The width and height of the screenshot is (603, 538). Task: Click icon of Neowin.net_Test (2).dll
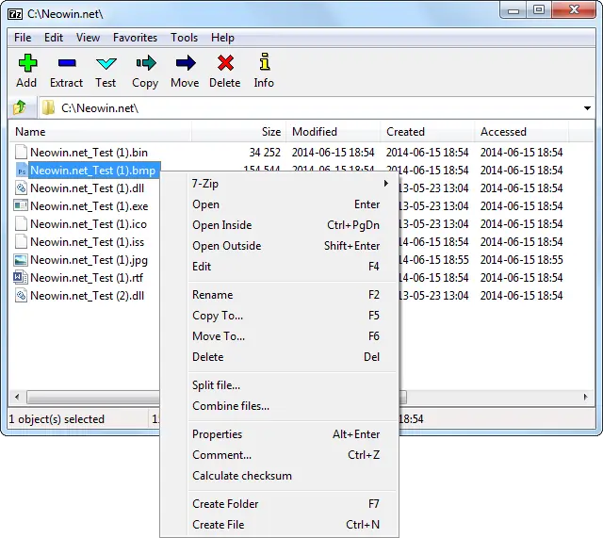coord(21,296)
